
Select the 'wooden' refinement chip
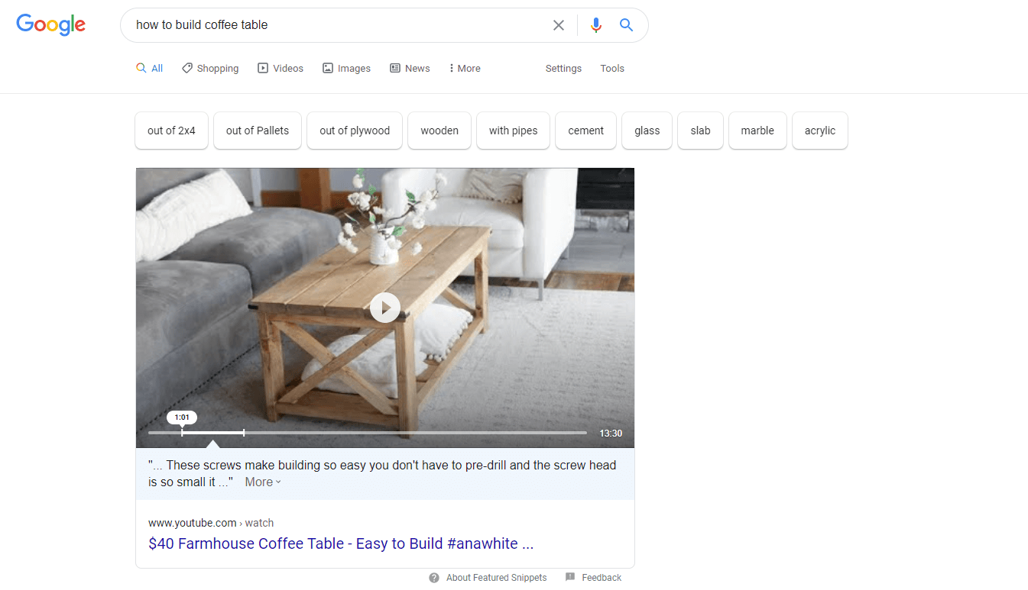tap(439, 131)
